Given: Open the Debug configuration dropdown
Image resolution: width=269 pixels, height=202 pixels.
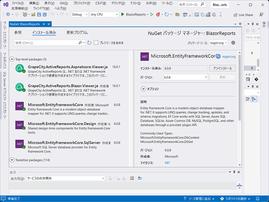Looking at the screenshot, I should [x=79, y=14].
